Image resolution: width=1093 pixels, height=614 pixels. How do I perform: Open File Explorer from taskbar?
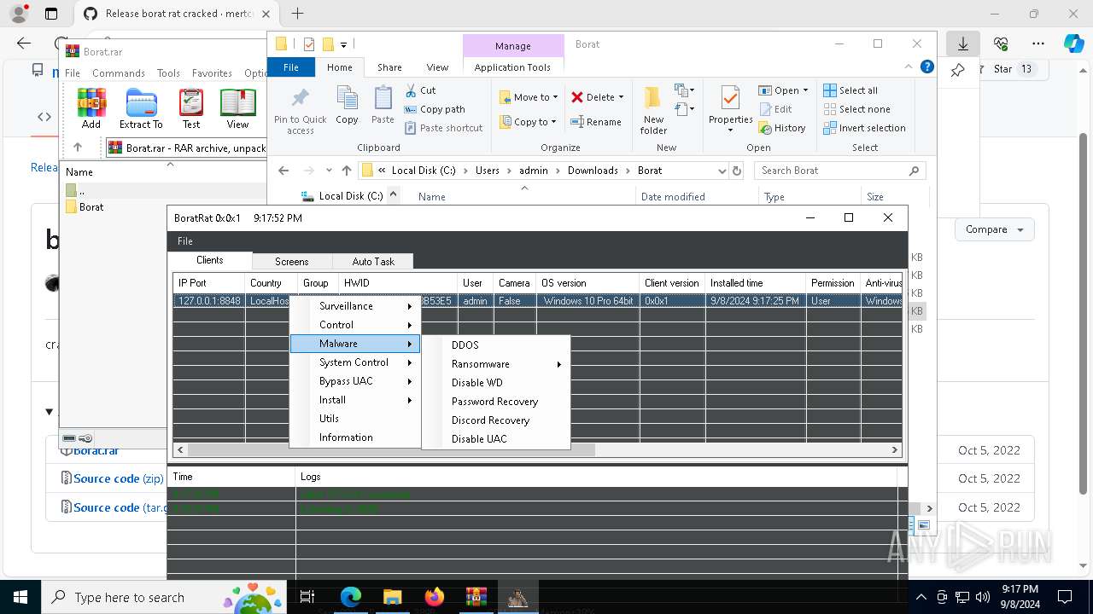point(393,597)
